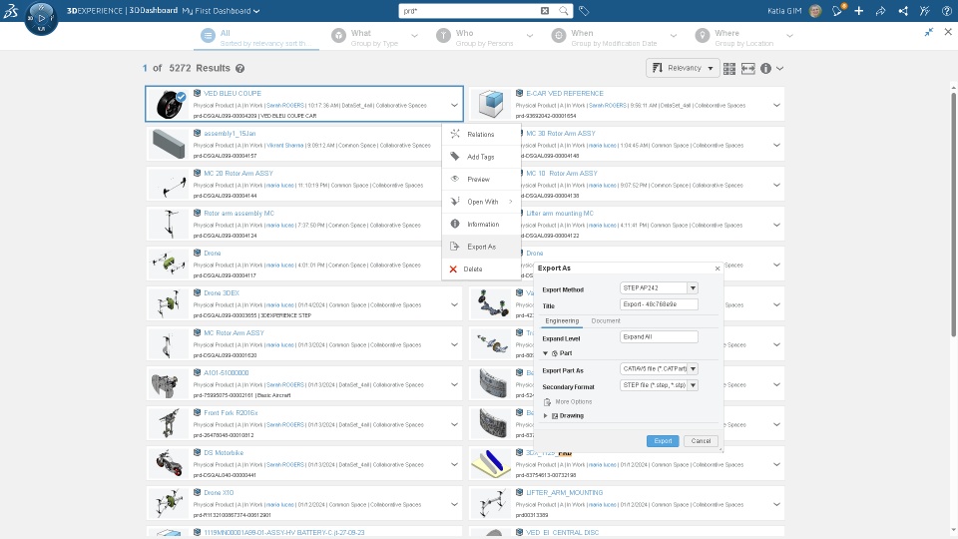Image resolution: width=958 pixels, height=539 pixels.
Task: Open the share arrow icon
Action: (880, 10)
